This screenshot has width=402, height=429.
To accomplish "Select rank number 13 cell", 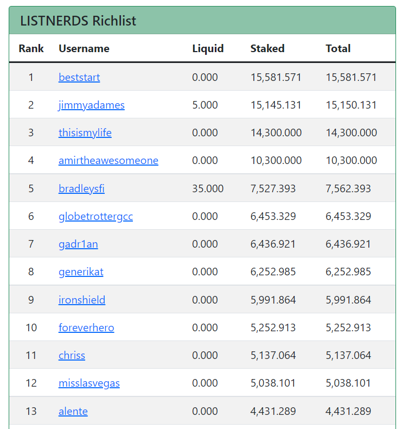I will pos(31,411).
